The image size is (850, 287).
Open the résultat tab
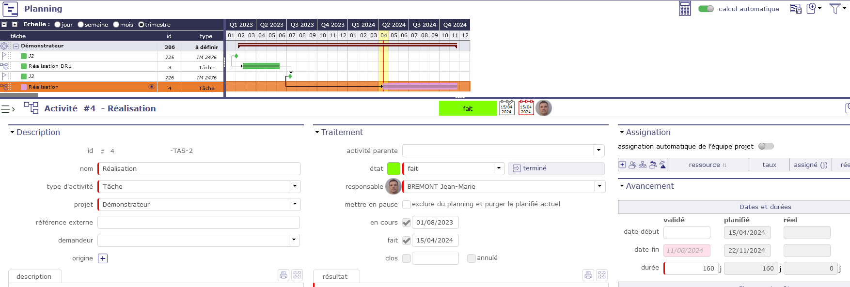336,276
